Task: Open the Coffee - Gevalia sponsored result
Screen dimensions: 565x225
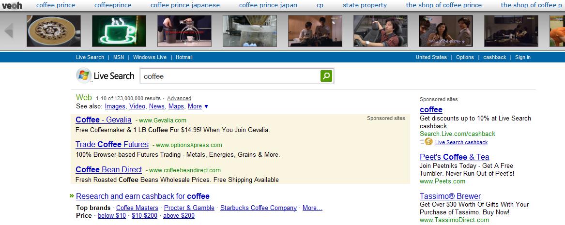Action: tap(104, 120)
